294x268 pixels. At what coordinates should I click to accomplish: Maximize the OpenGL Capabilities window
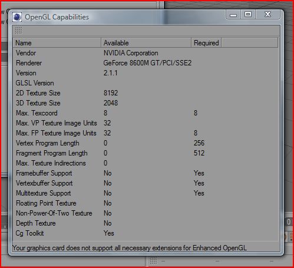click(x=248, y=14)
